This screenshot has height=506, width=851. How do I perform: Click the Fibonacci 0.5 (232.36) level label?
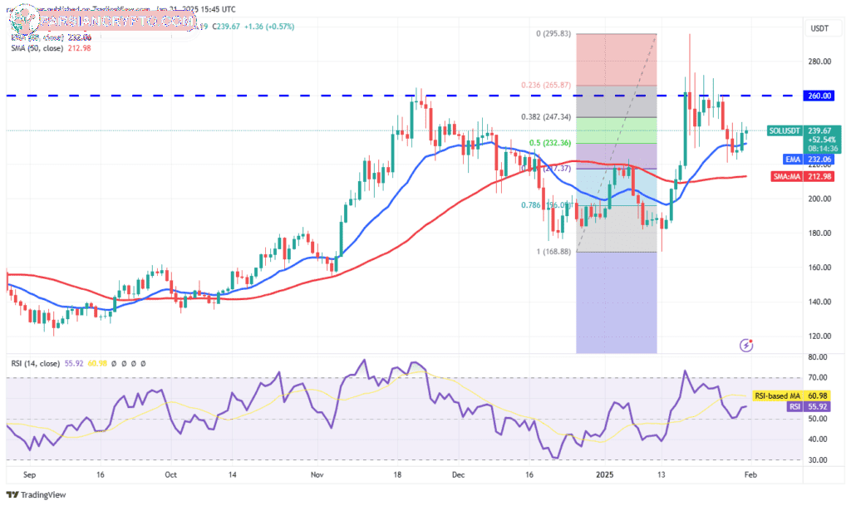pos(550,143)
